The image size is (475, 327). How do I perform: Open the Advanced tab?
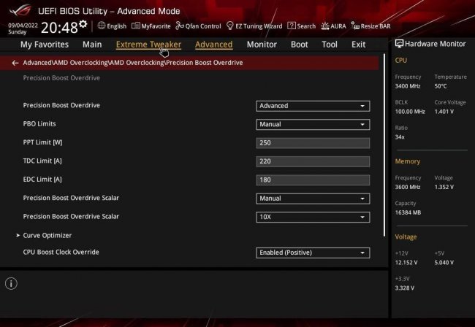tap(214, 45)
